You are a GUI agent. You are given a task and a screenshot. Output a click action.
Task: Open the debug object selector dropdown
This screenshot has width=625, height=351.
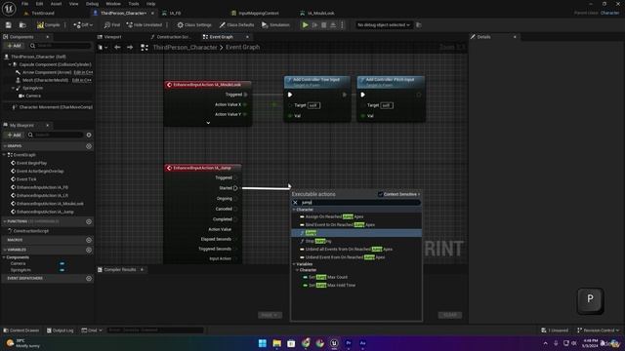click(383, 25)
